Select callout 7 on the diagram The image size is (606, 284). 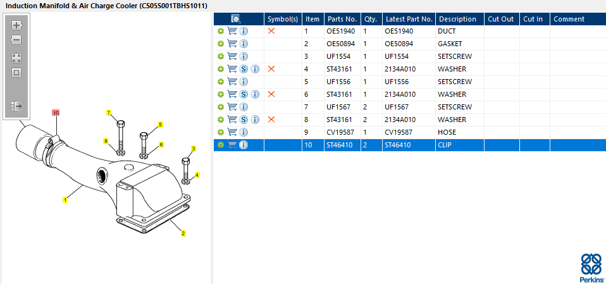click(109, 113)
